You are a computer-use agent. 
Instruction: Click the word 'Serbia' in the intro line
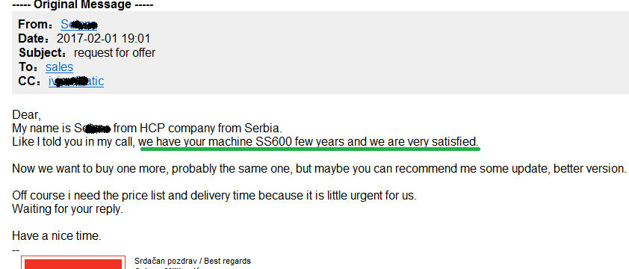263,129
